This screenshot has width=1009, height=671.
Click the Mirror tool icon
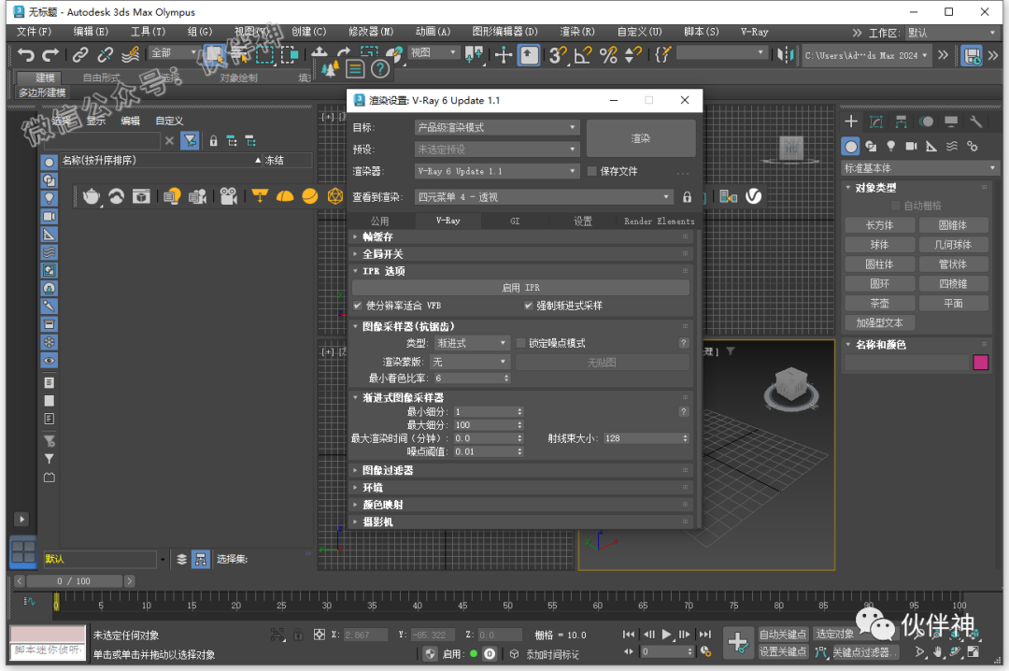click(x=785, y=55)
